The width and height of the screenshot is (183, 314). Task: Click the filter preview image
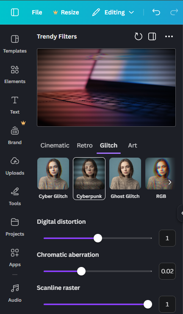pyautogui.click(x=106, y=88)
